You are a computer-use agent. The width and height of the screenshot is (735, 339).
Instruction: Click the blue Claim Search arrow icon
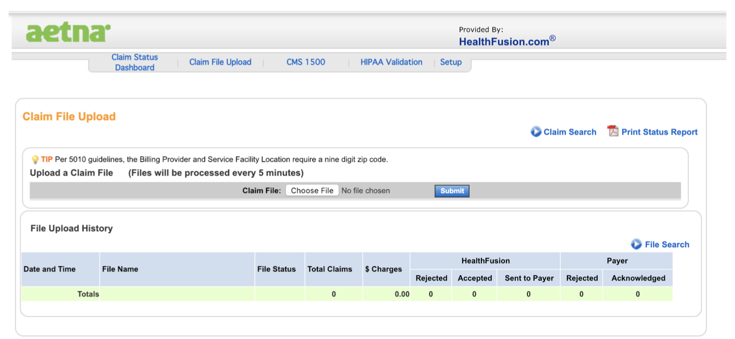[x=536, y=131]
